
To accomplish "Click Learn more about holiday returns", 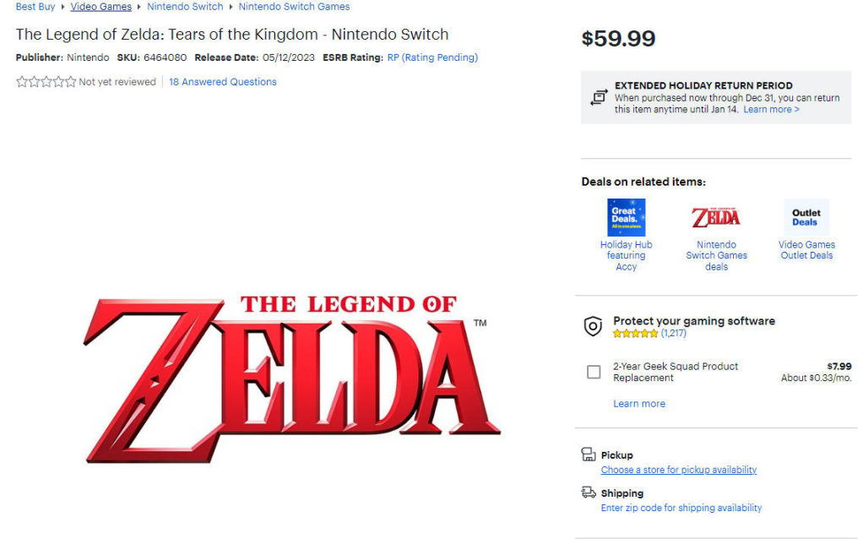I will 771,110.
